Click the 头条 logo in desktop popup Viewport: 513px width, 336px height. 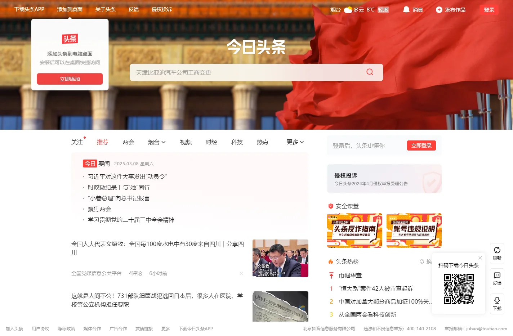click(x=70, y=39)
